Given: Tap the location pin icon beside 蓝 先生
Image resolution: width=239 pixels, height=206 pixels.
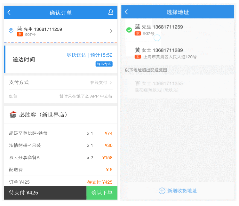Looking at the screenshot, I should 11,31.
